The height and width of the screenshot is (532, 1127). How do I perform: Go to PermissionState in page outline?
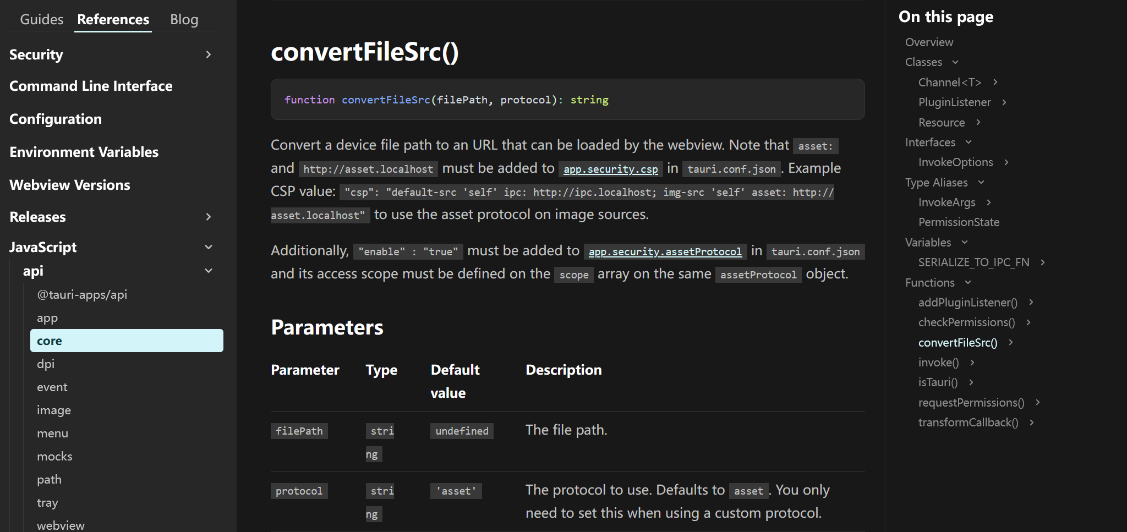coord(959,222)
